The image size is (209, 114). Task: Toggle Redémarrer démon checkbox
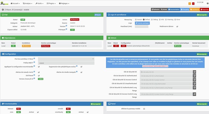coord(177,26)
